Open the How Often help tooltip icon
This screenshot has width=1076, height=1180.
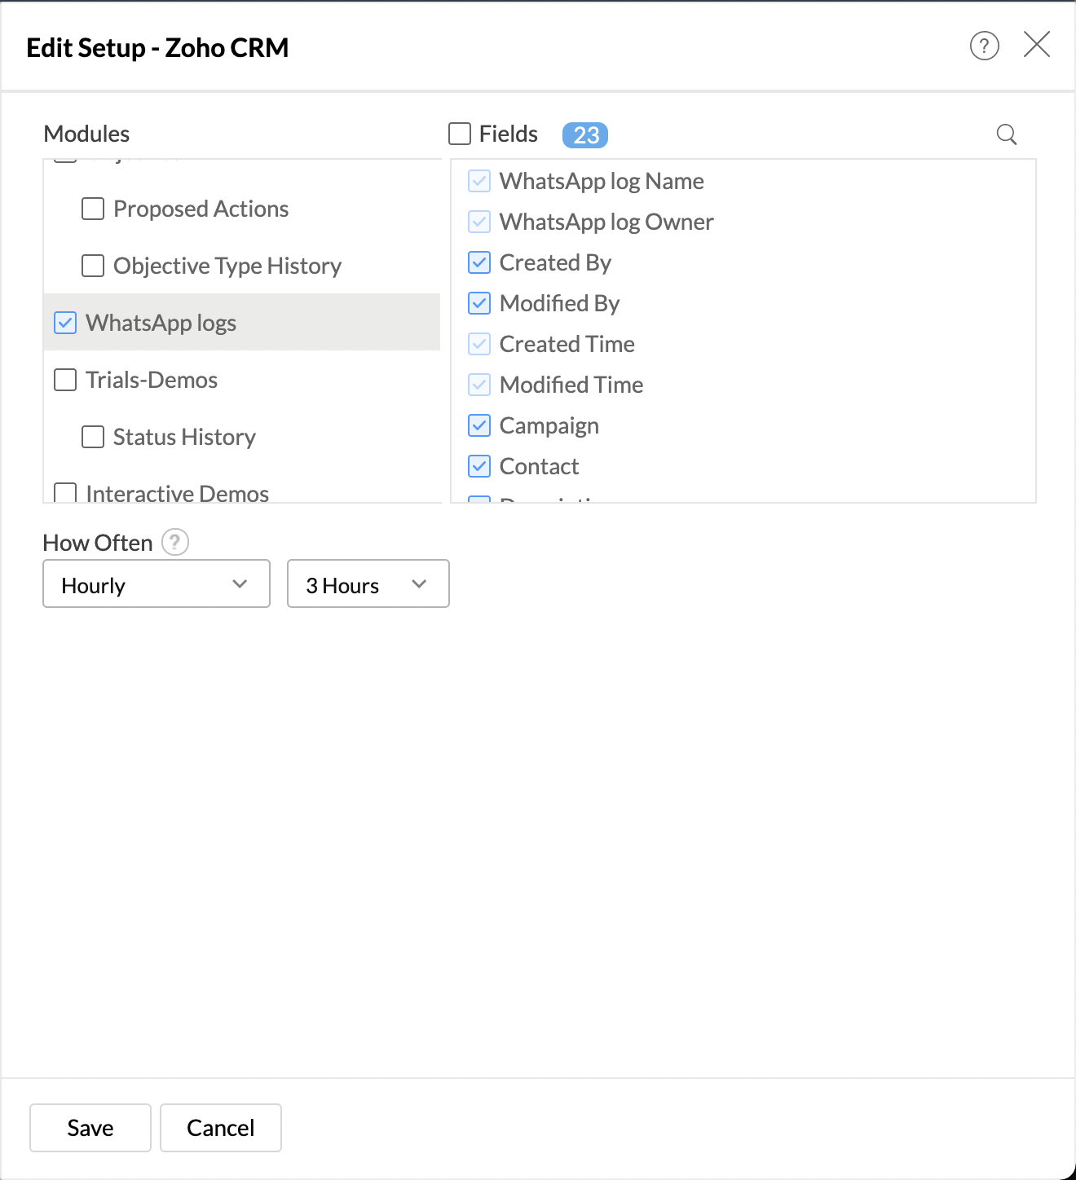coord(175,542)
